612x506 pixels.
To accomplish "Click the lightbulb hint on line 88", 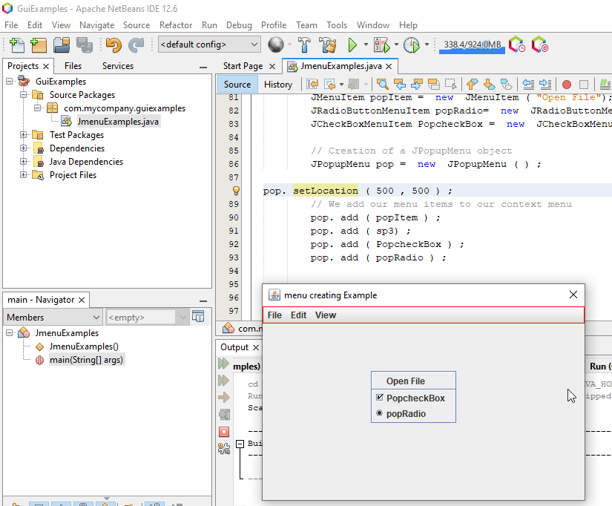I will pyautogui.click(x=236, y=191).
